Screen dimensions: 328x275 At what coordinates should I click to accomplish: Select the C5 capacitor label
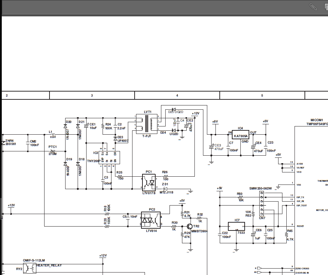point(125,217)
